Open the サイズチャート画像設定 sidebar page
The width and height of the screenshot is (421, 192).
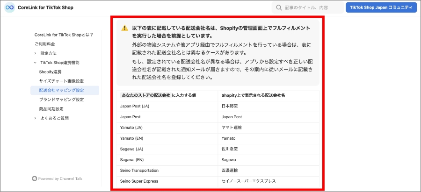point(61,81)
